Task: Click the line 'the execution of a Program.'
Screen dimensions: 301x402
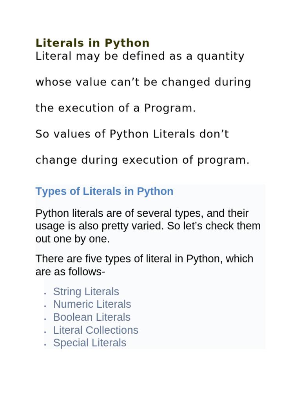Action: [x=116, y=108]
